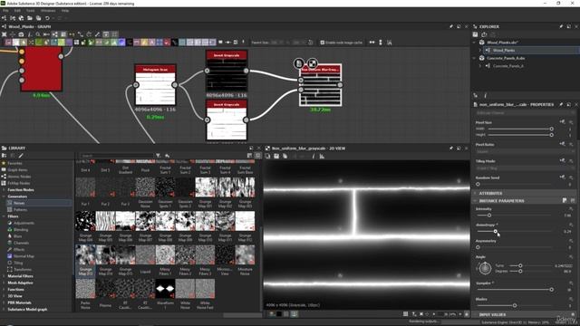The width and height of the screenshot is (580, 326).
Task: Click the output connector of Histogram Scan node
Action: (x=175, y=85)
